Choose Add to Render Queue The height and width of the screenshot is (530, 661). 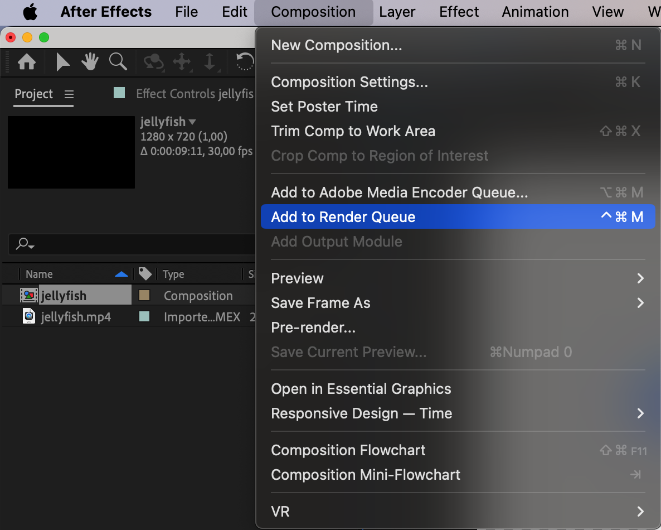pos(343,217)
